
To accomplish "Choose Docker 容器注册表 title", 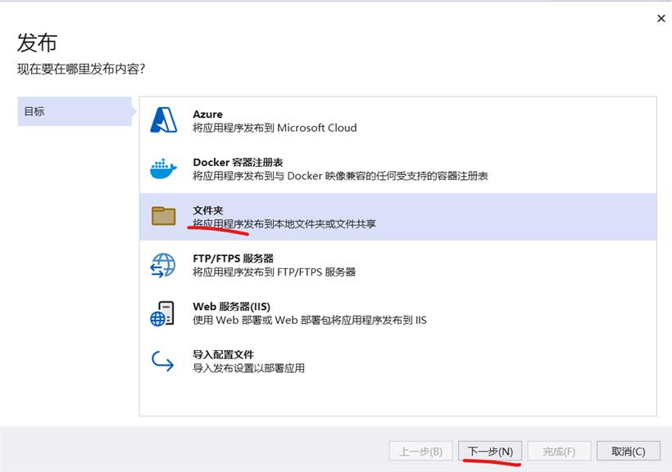I will point(238,162).
